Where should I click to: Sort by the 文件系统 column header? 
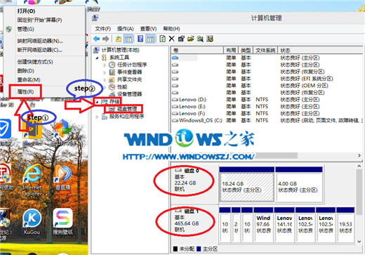(265, 50)
